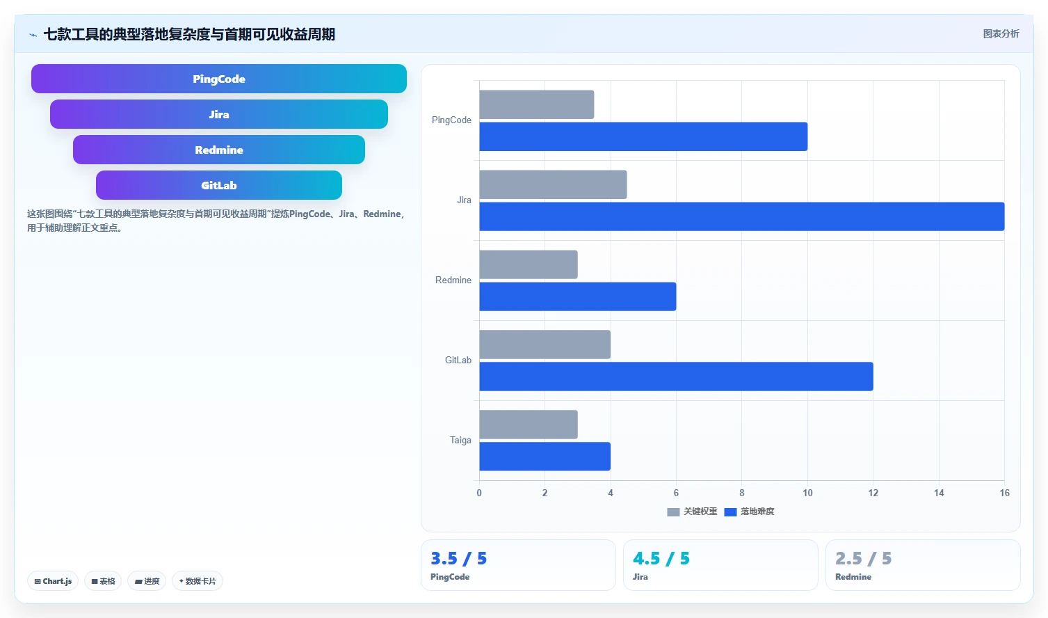Click the x-axis tick label 16

coord(1004,493)
